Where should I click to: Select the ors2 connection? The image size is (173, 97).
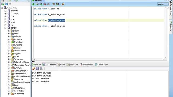pyautogui.click(x=13, y=19)
